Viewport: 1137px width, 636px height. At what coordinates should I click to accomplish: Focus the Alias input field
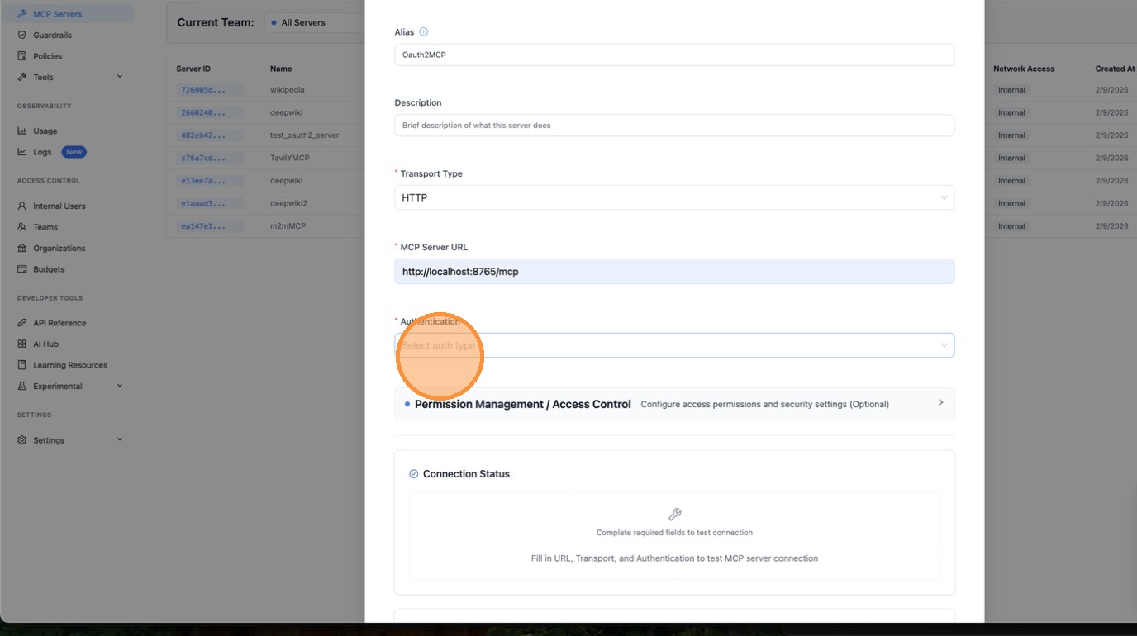(x=674, y=55)
